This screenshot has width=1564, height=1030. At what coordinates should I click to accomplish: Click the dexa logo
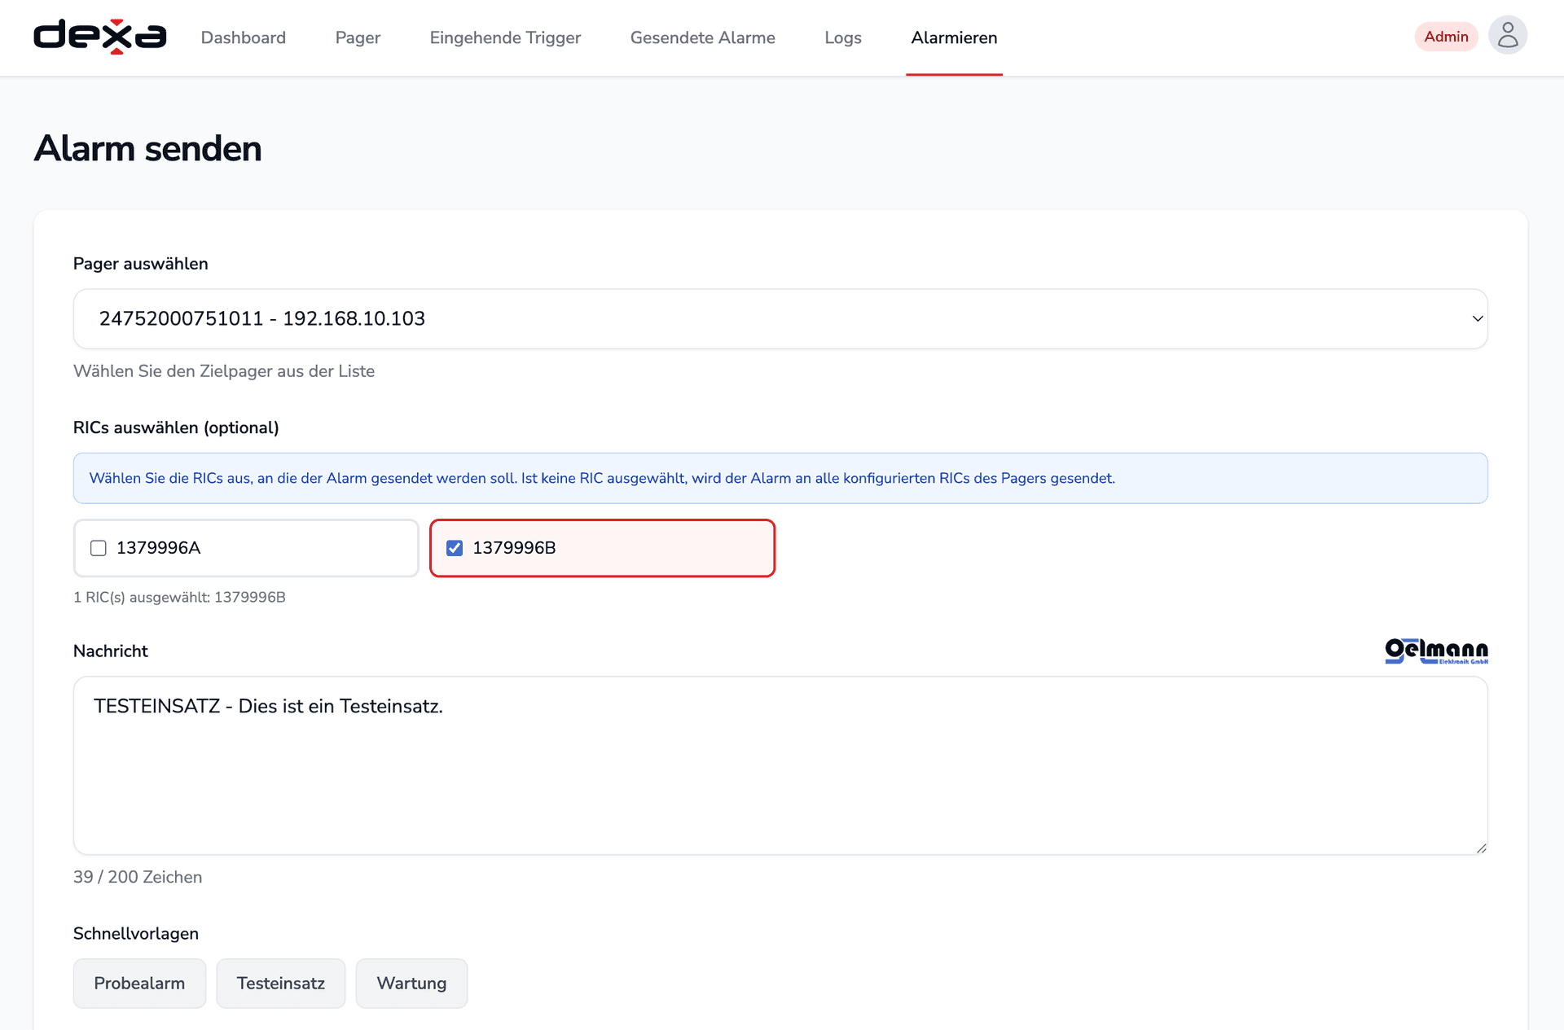tap(99, 37)
